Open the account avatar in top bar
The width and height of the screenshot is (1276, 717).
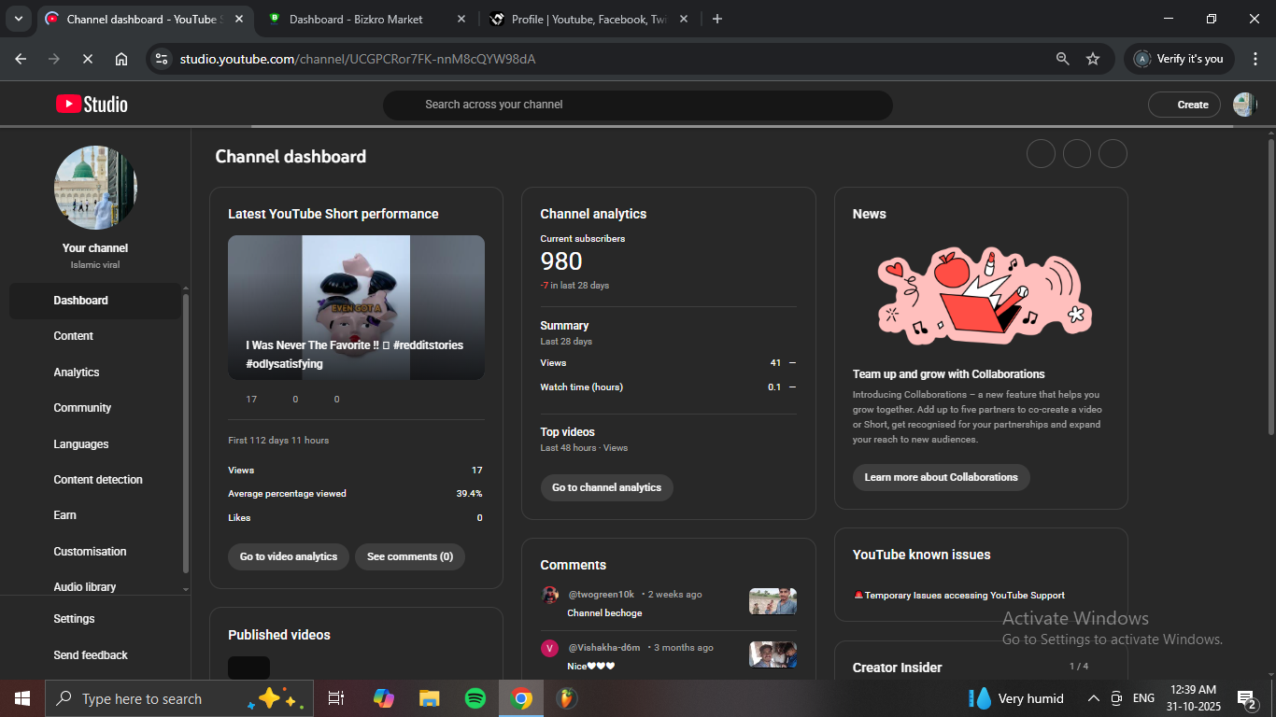pyautogui.click(x=1244, y=105)
